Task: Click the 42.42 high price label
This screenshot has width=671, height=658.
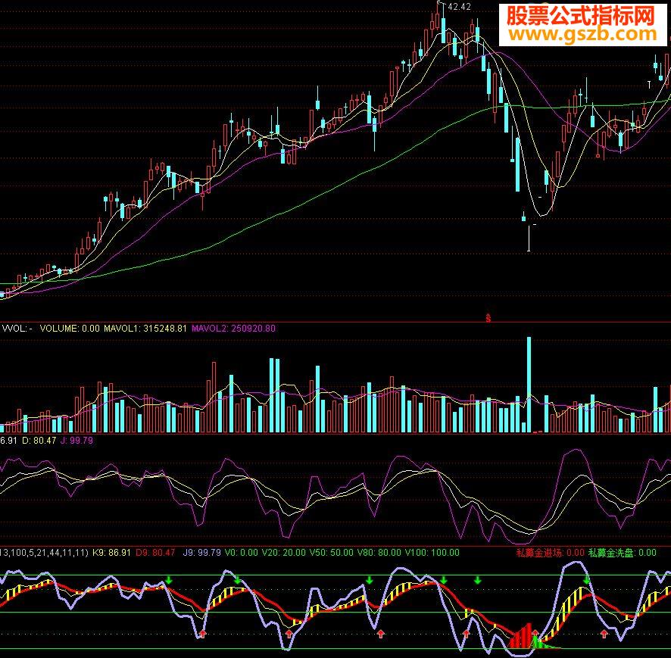Action: tap(459, 7)
